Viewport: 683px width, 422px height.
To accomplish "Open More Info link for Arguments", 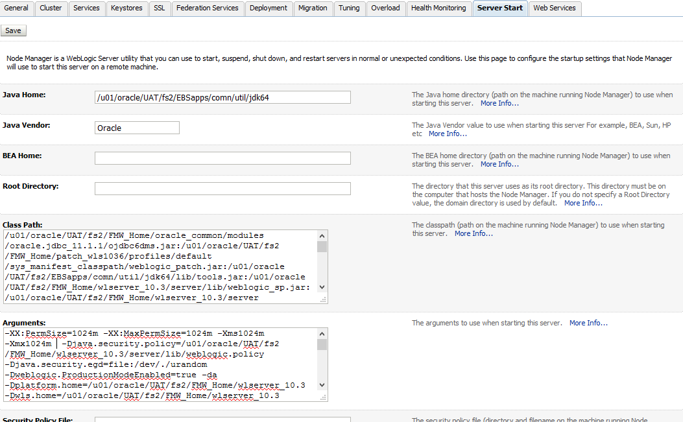I will pos(588,323).
